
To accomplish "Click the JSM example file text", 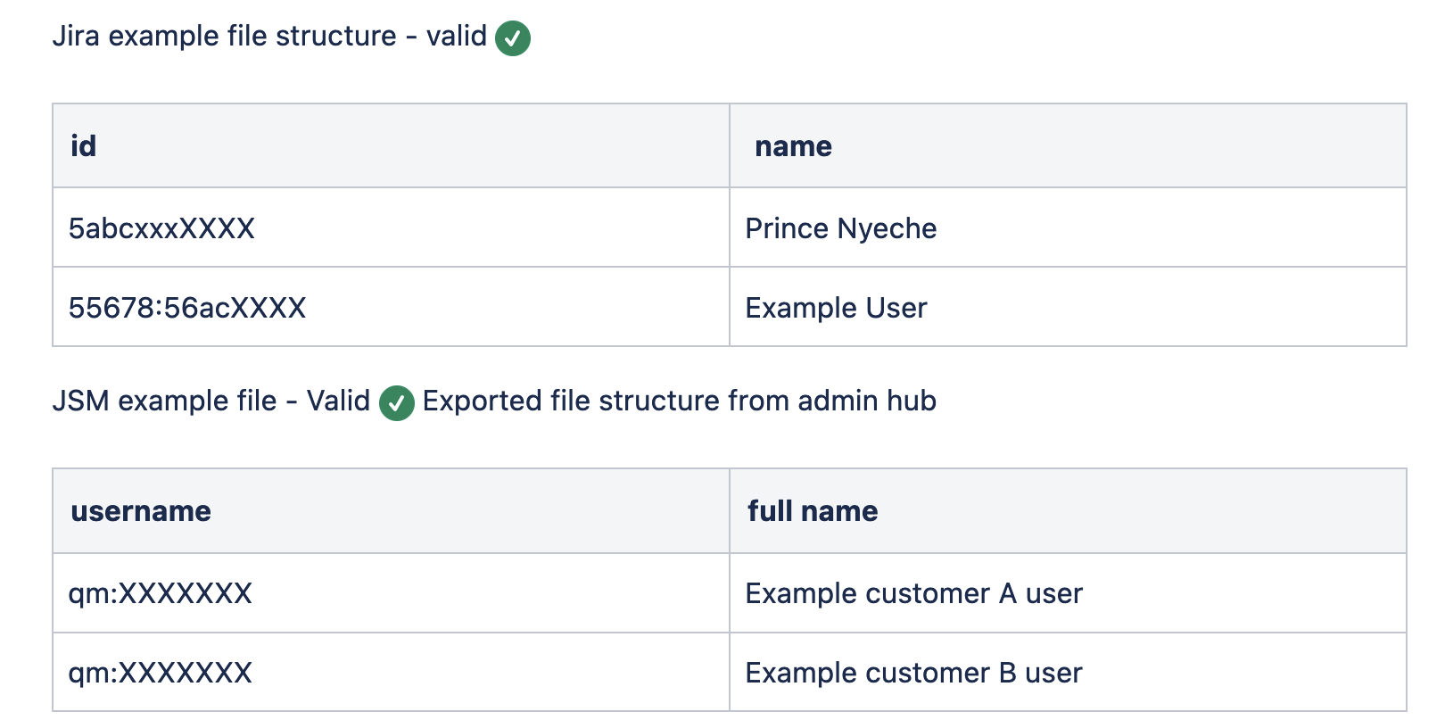I will click(x=164, y=401).
